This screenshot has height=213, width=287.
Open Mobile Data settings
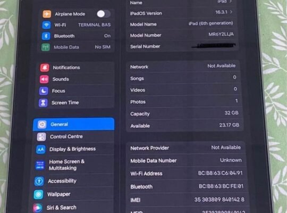(76, 47)
